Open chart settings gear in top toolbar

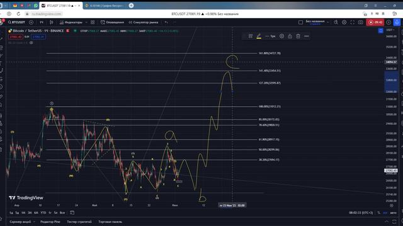(x=344, y=23)
